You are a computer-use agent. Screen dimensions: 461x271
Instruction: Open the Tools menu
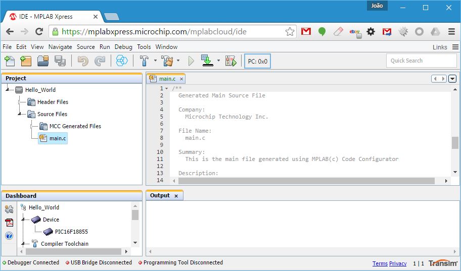tap(144, 47)
